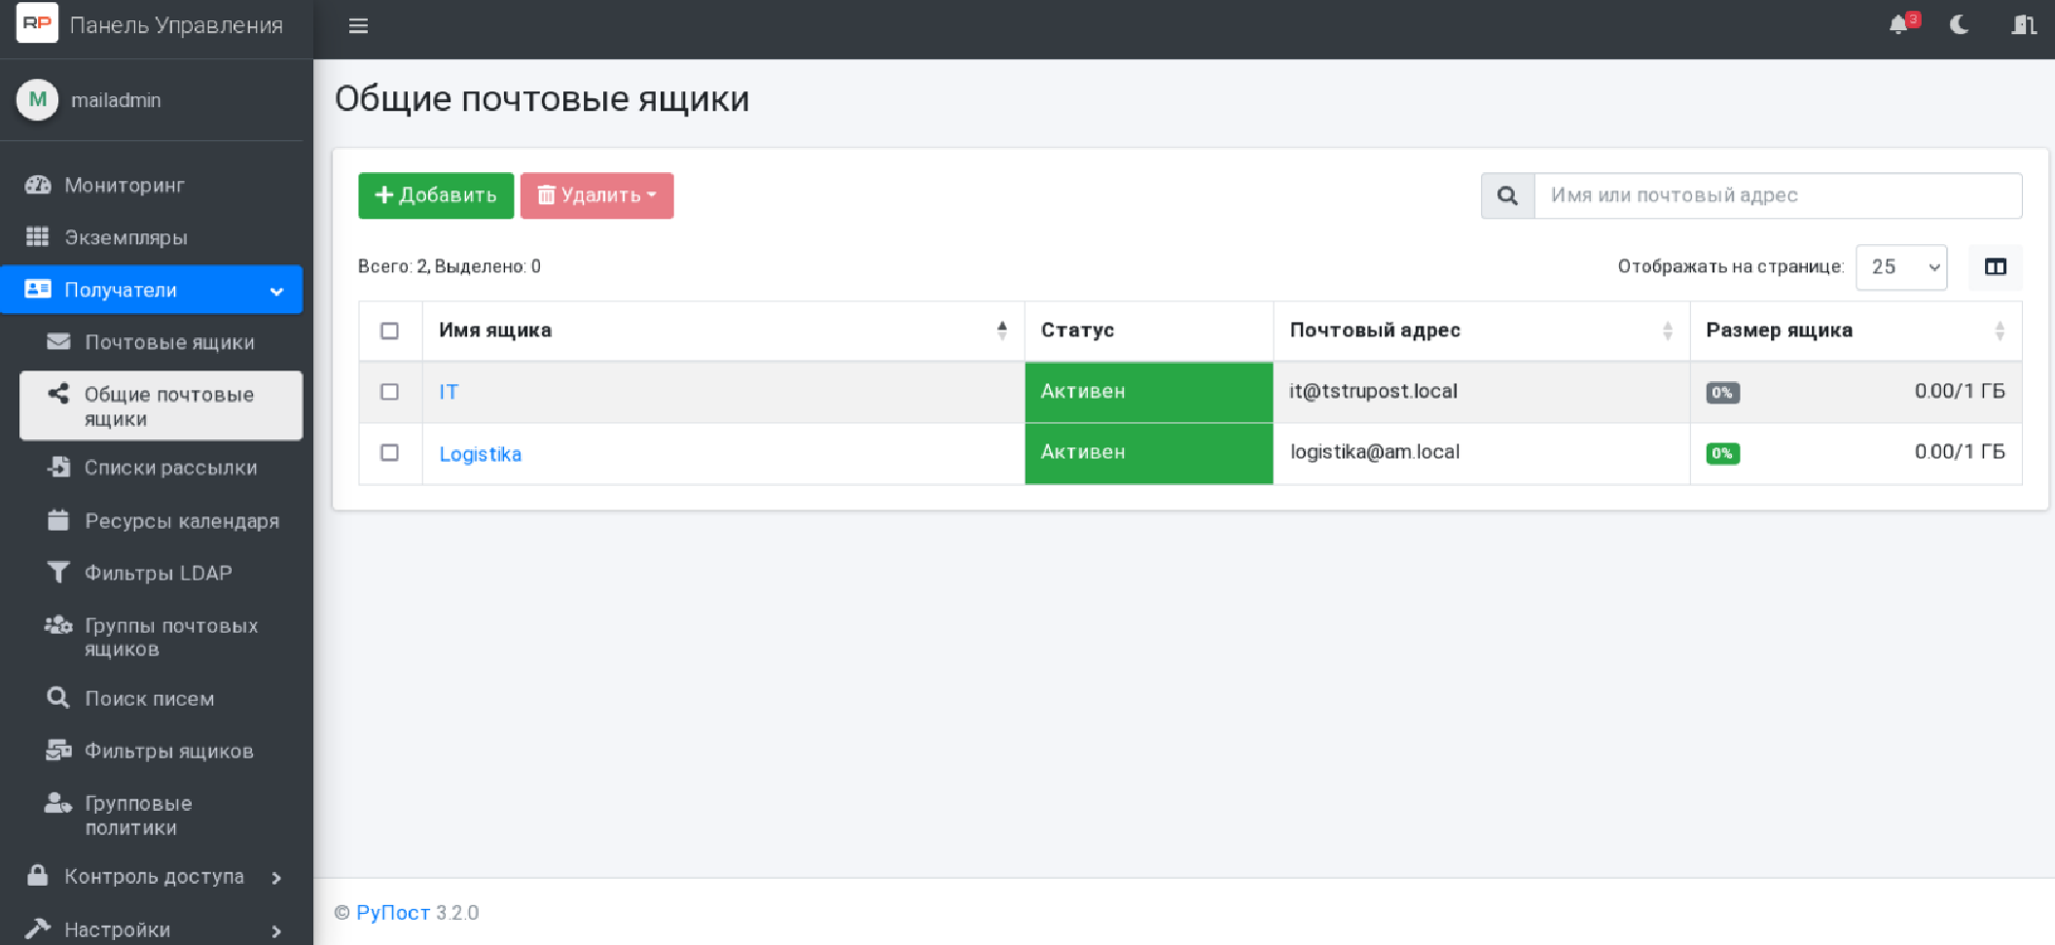This screenshot has width=2055, height=945.
Task: Open Мониторинг menu item
Action: coord(125,185)
